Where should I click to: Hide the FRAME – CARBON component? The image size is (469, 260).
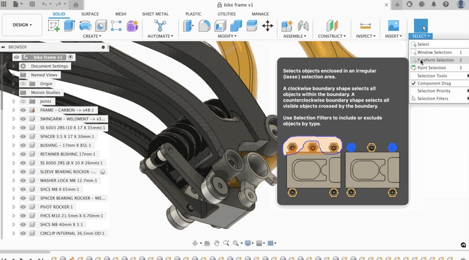point(23,110)
